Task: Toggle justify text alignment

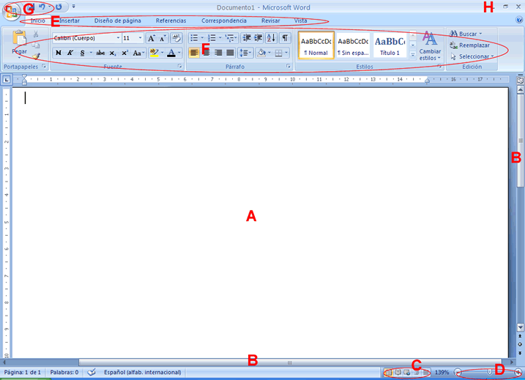Action: coord(230,53)
